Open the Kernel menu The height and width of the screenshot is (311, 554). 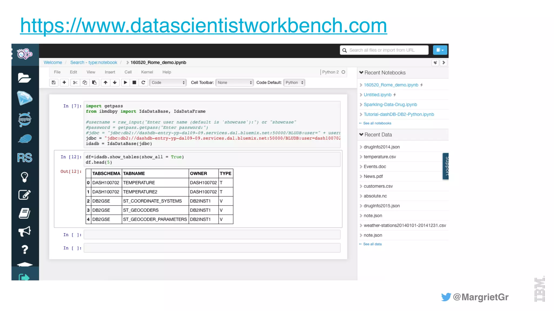coord(147,72)
